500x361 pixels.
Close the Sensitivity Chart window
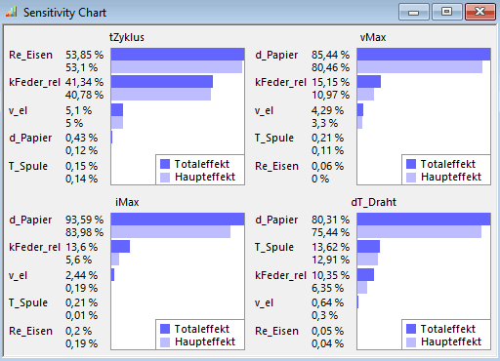(x=480, y=12)
